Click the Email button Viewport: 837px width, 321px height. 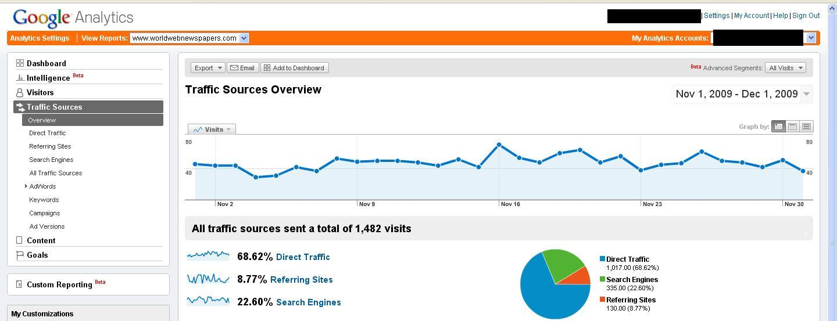(242, 68)
